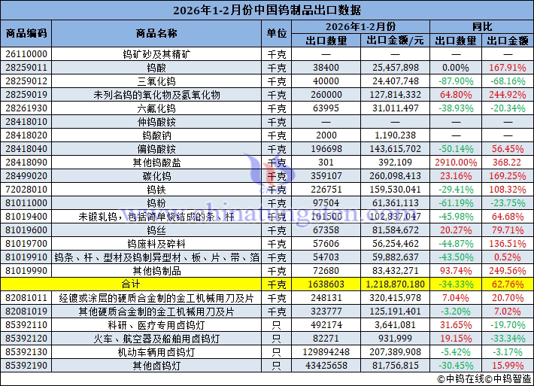Viewport: 534px width, 386px height.
Task: Select product code 26110000
Action: pos(26,54)
